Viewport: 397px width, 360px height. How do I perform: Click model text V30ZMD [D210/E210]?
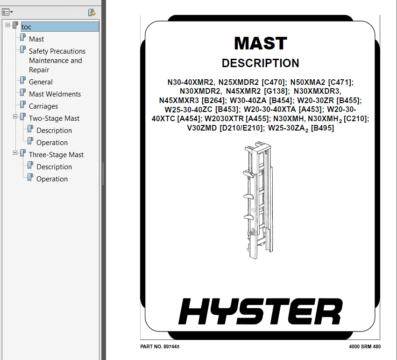point(225,128)
